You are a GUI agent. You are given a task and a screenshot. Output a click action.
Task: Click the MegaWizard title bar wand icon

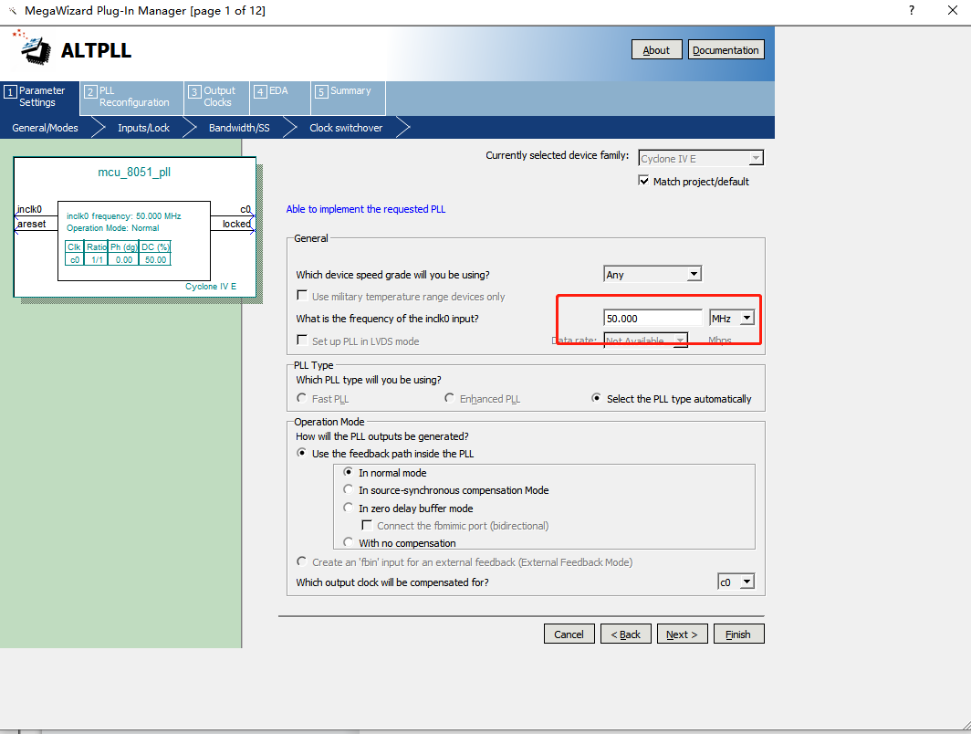coord(13,11)
